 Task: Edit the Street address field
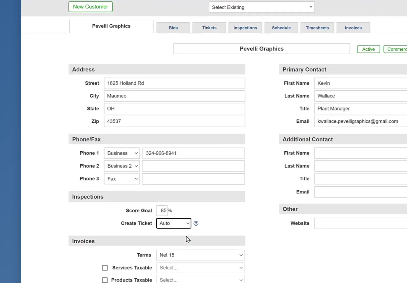pos(175,83)
